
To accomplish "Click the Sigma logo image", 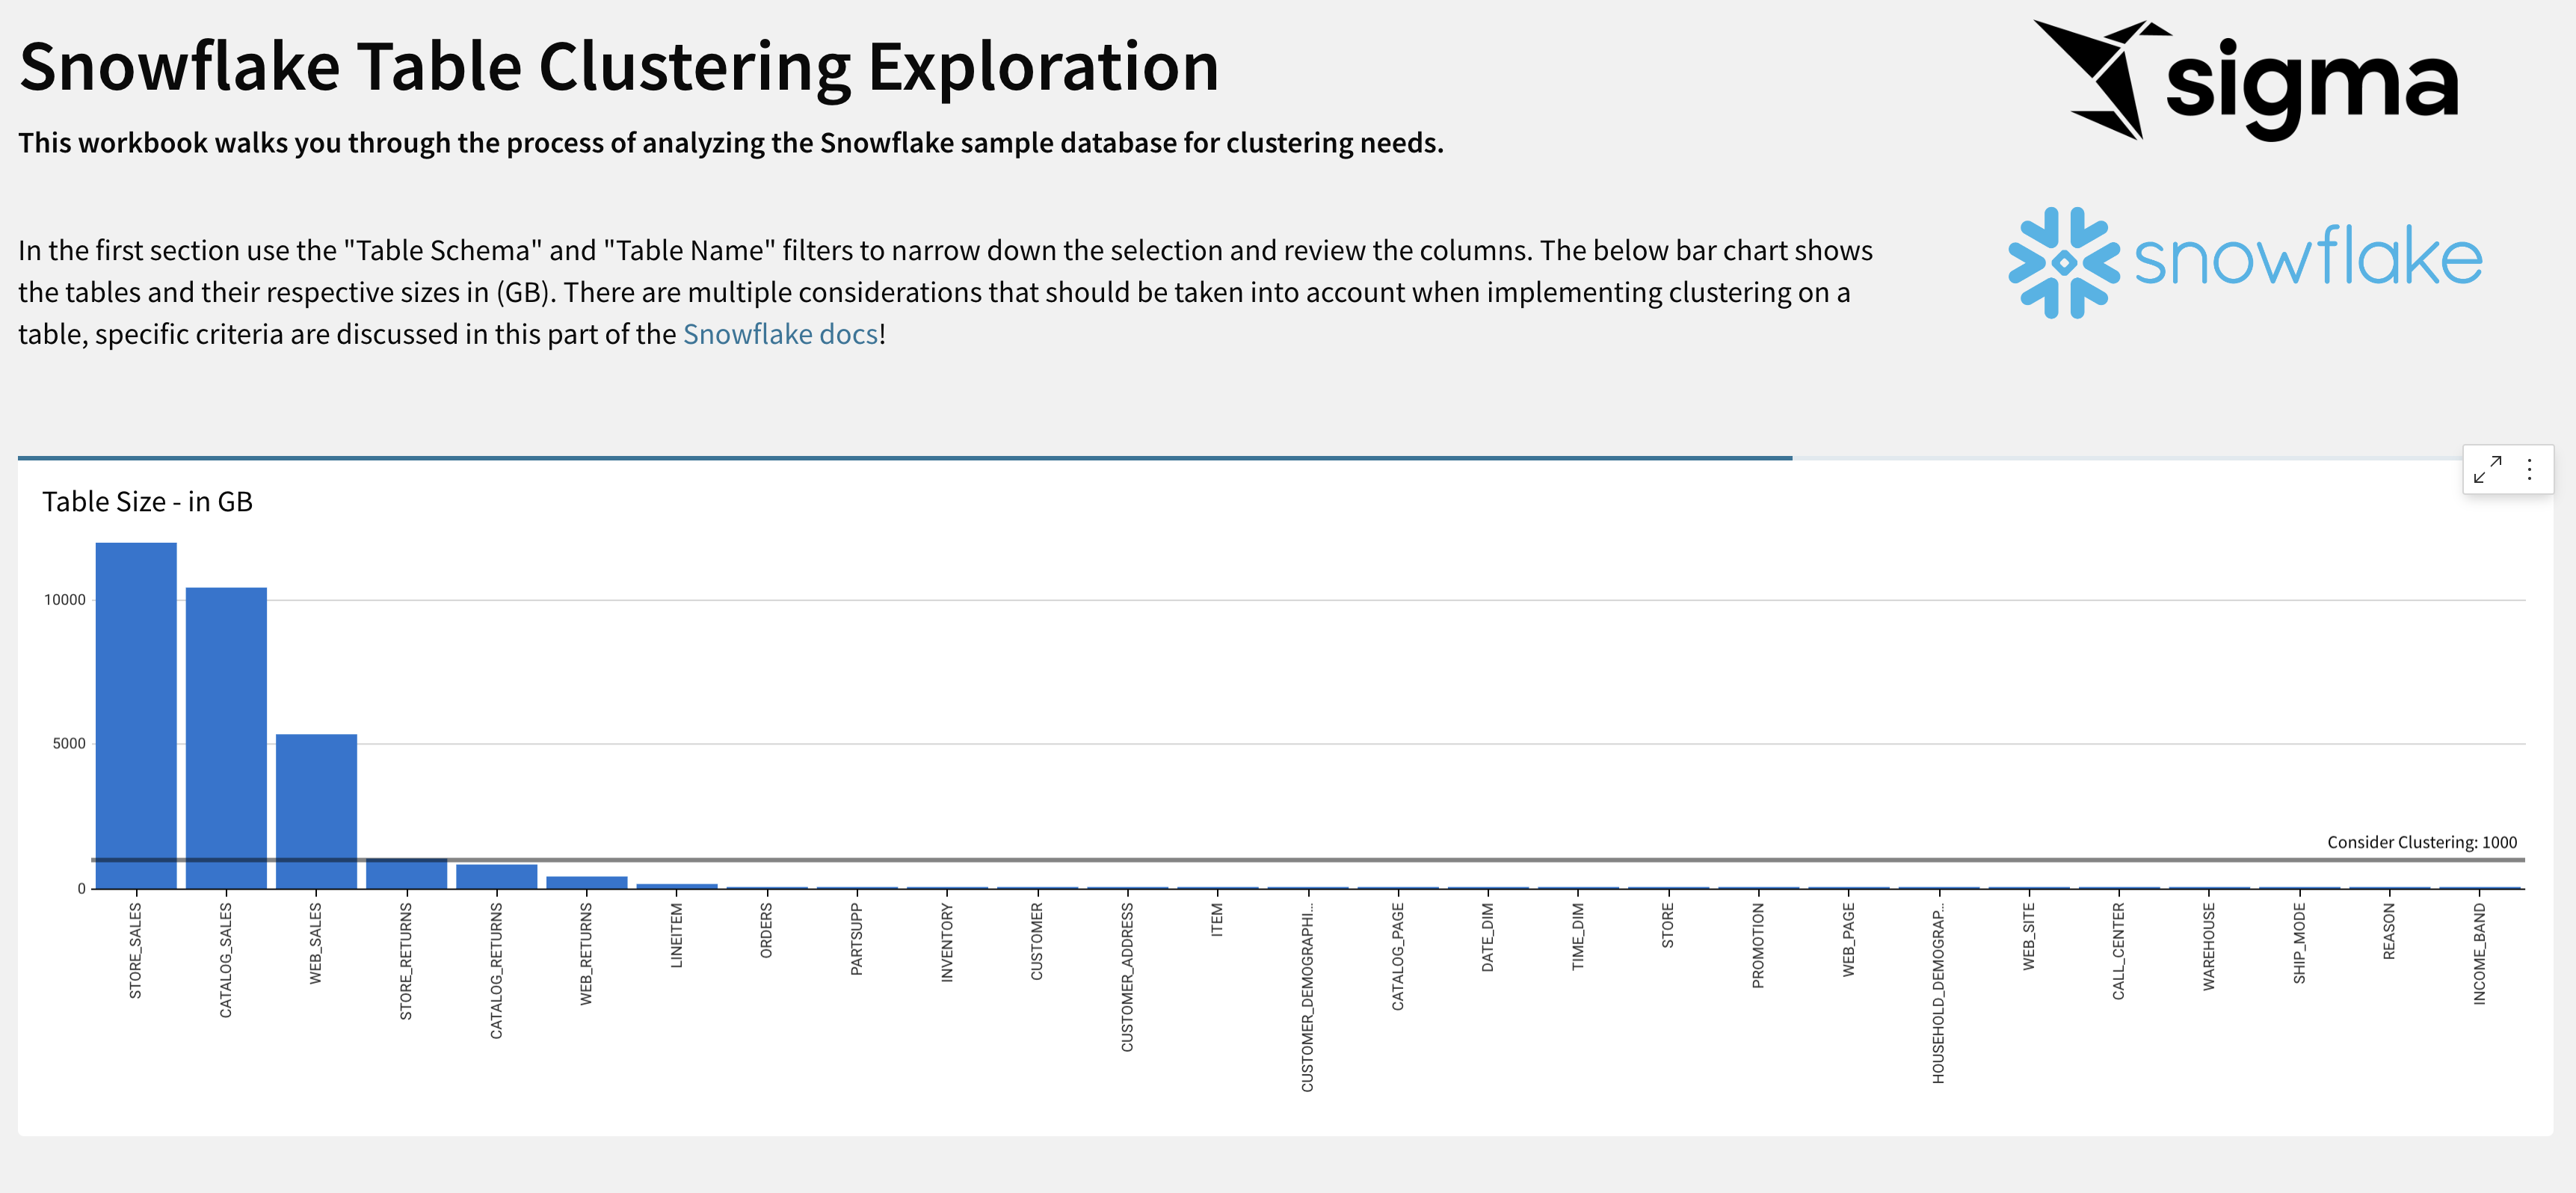I will 2245,81.
